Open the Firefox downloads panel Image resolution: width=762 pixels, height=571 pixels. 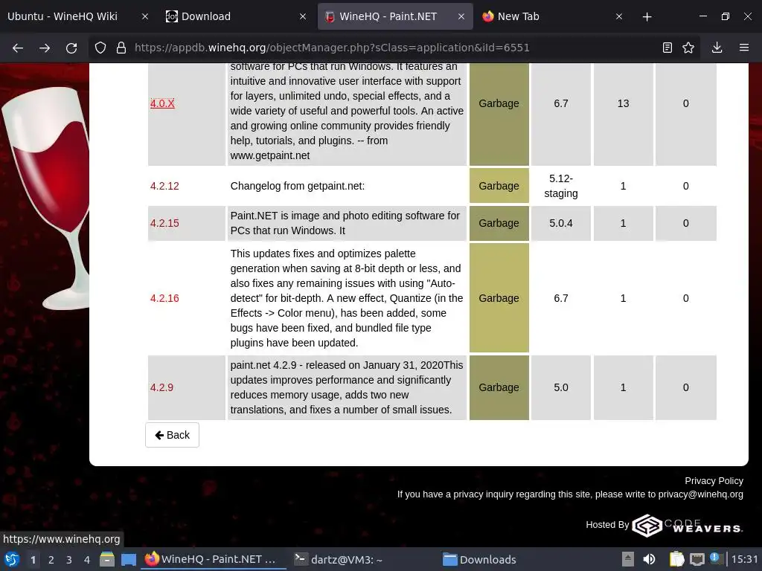[x=717, y=48]
